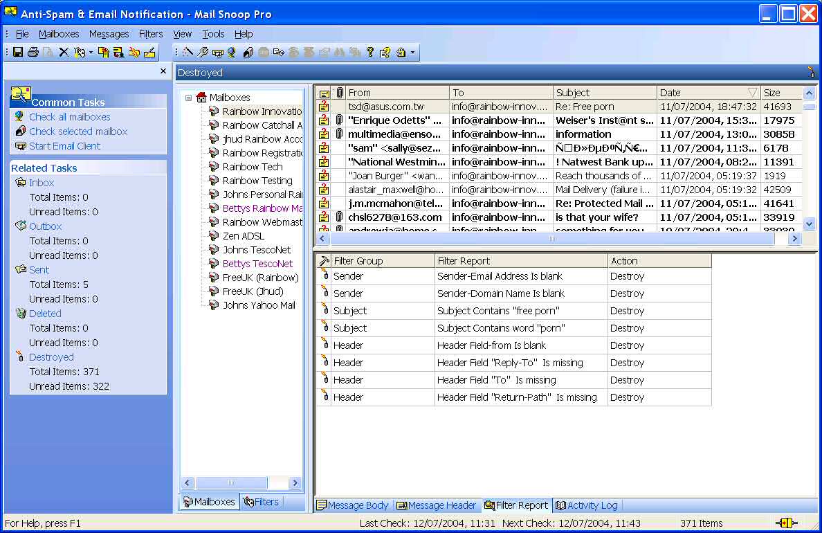Click the Save floppy disk icon
Image resolution: width=822 pixels, height=533 pixels.
pos(18,52)
